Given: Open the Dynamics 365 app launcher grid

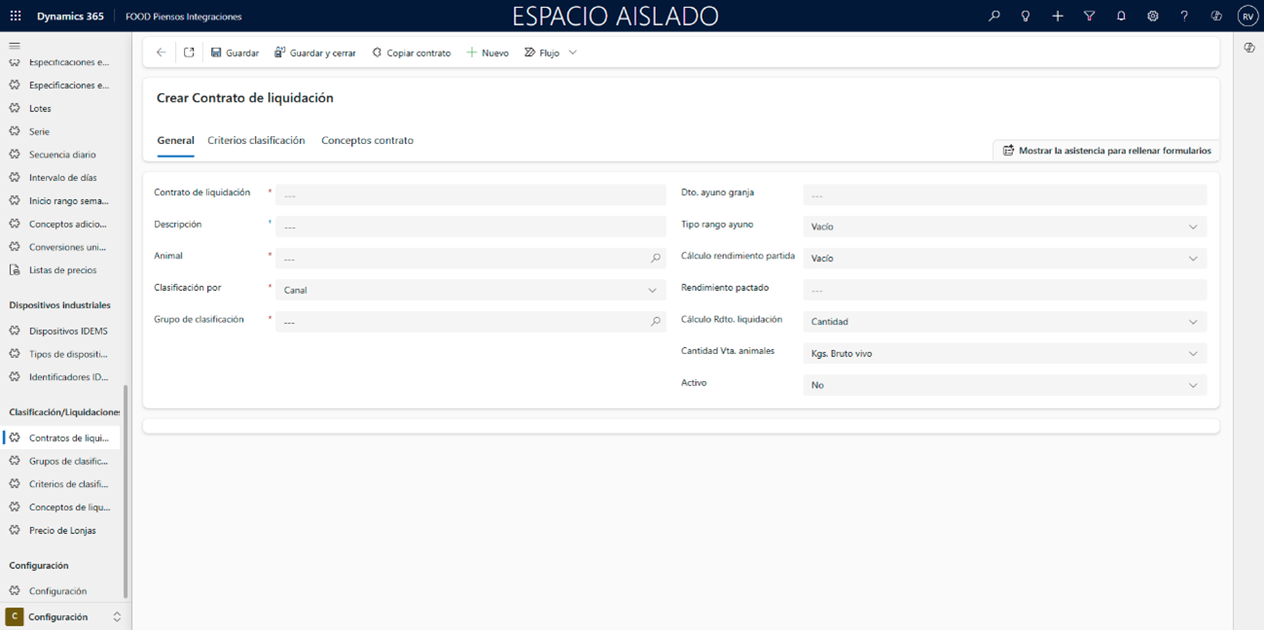Looking at the screenshot, I should (16, 17).
